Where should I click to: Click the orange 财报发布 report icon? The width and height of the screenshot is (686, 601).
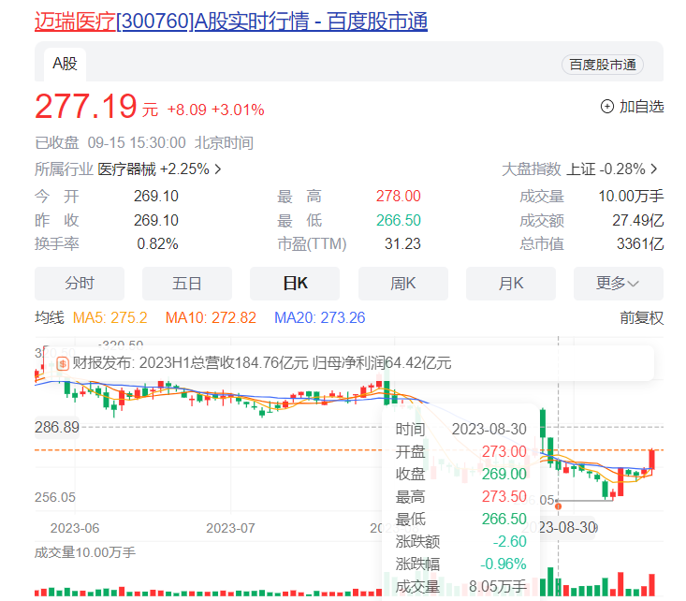click(63, 363)
